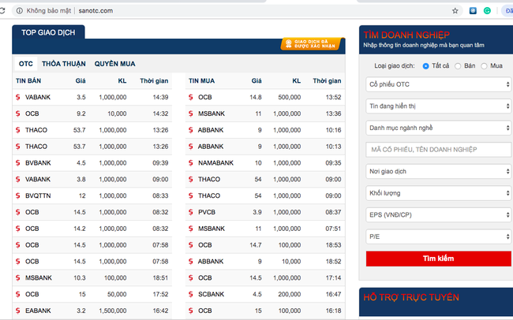Click the 500,000 volume cell for OCB
The height and width of the screenshot is (320, 513).
pos(290,97)
